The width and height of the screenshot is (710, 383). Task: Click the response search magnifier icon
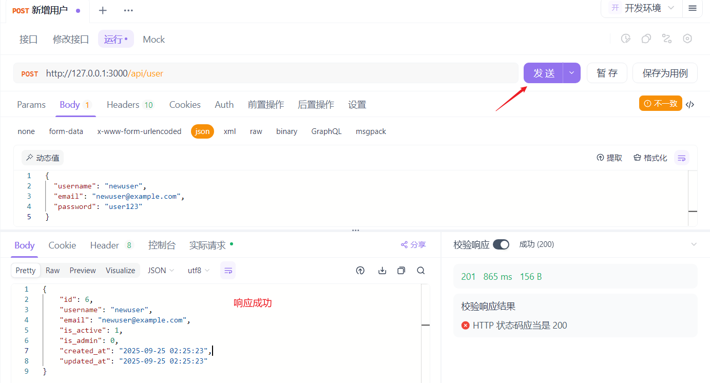point(420,271)
